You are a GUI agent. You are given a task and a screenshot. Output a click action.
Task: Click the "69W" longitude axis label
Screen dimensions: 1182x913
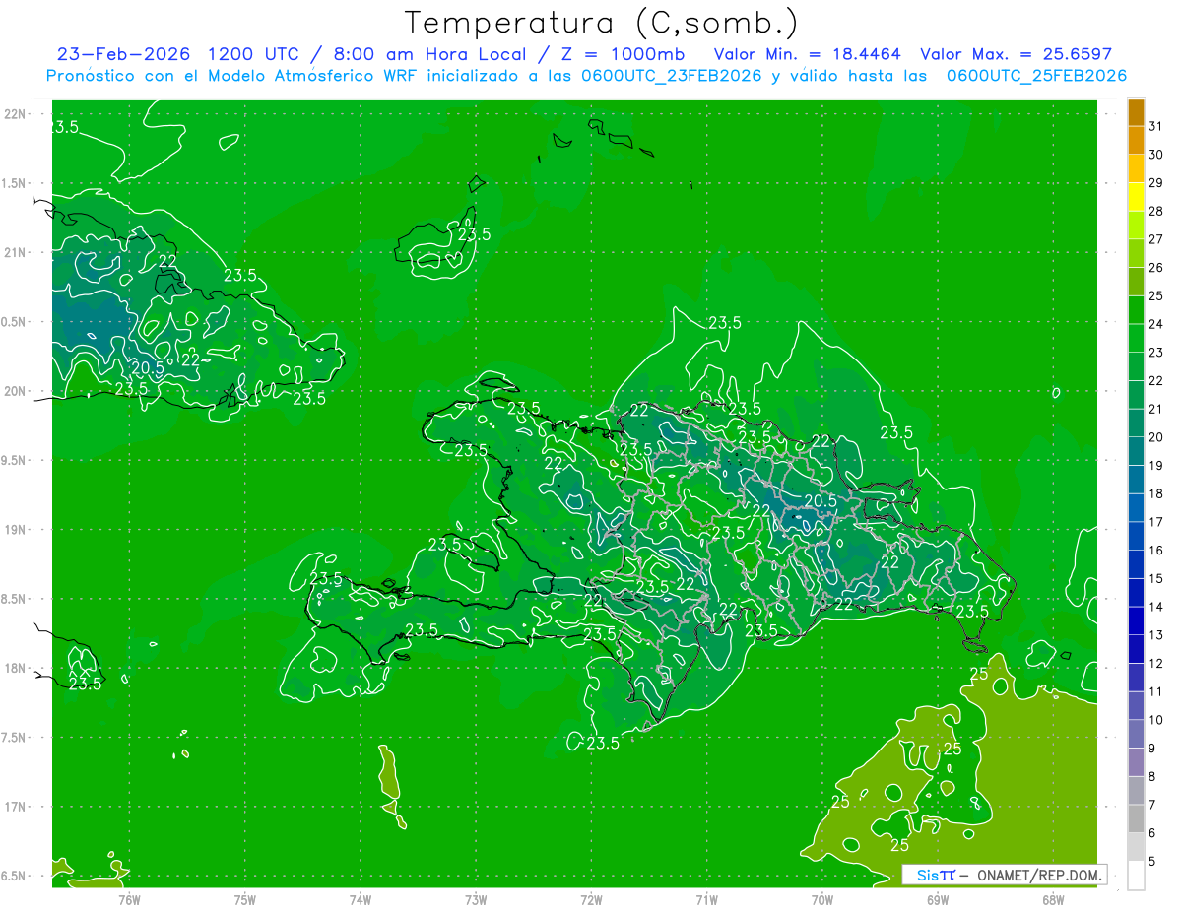tap(938, 899)
